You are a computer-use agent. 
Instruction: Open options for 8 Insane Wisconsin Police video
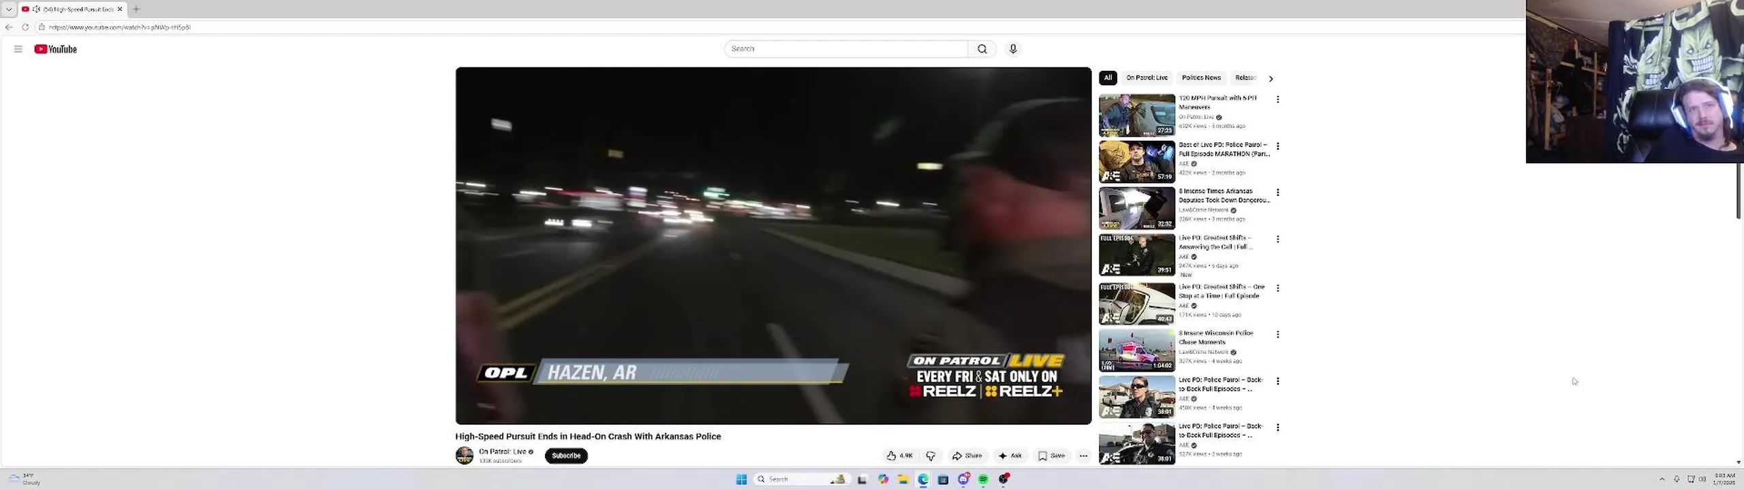(x=1277, y=334)
